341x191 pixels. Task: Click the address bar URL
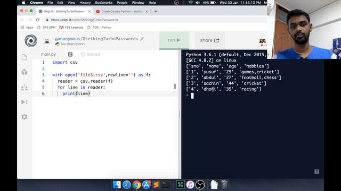85,20
